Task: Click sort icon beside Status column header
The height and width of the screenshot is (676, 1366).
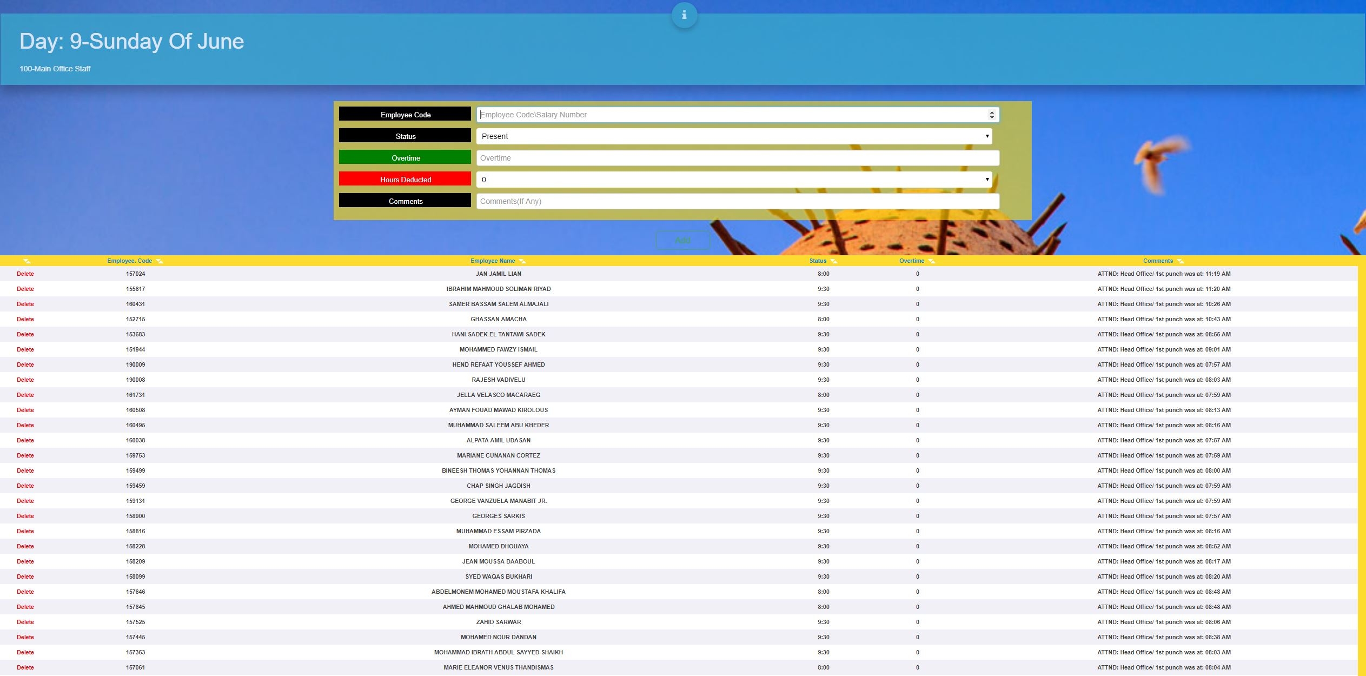Action: pyautogui.click(x=834, y=261)
